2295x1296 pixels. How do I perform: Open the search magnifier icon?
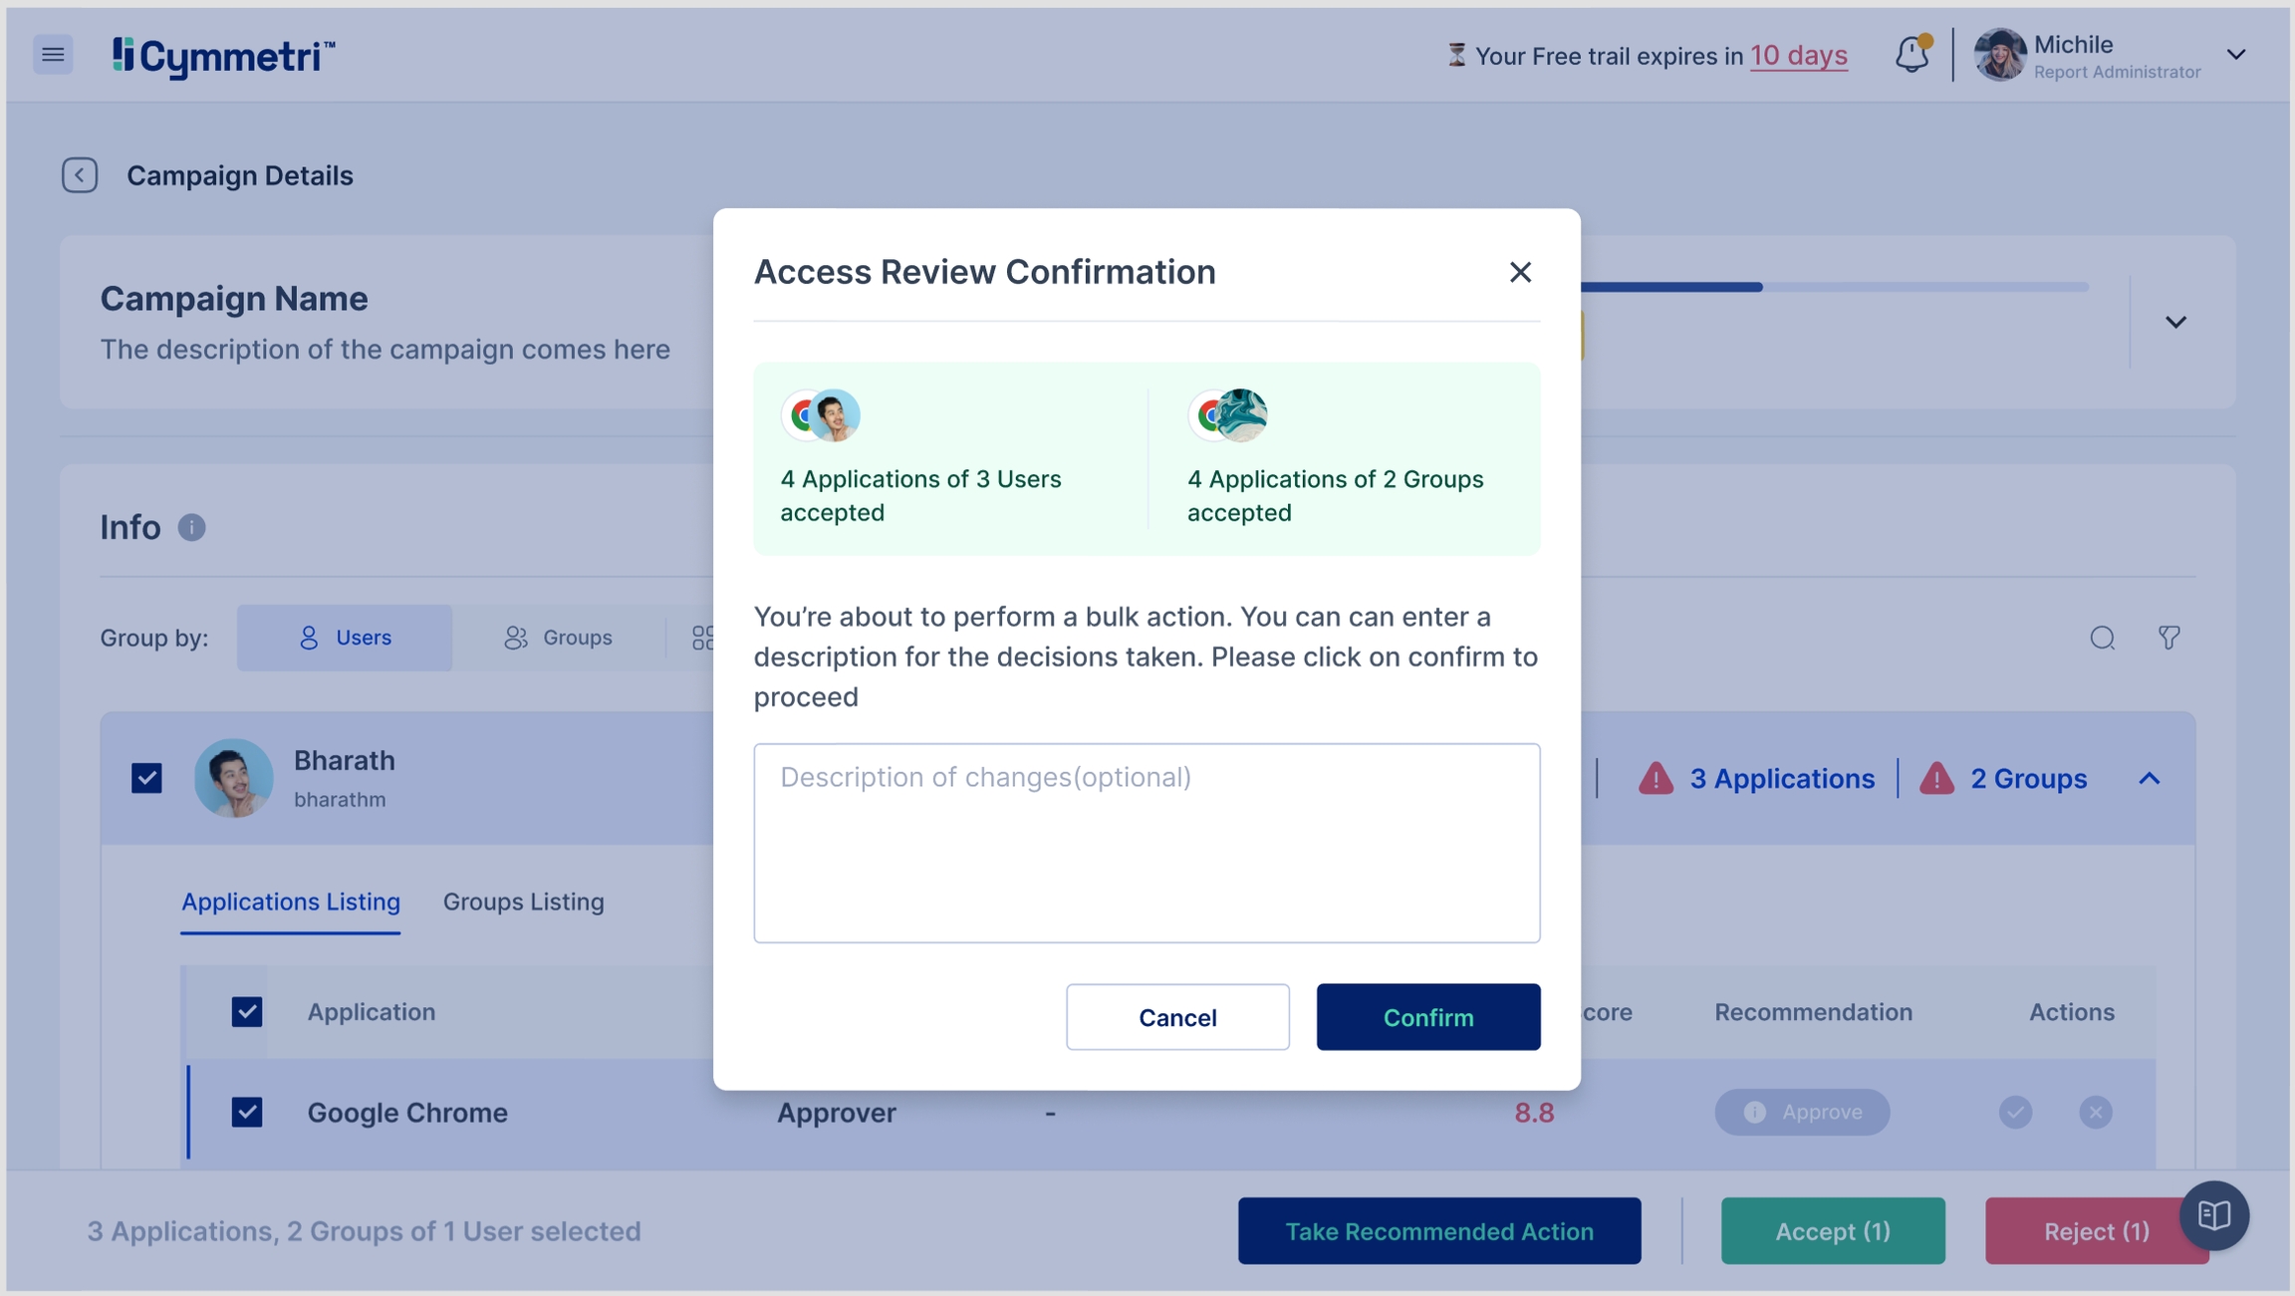coord(2102,638)
